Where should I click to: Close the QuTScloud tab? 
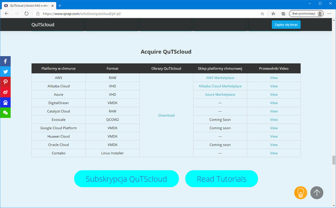click(x=53, y=6)
